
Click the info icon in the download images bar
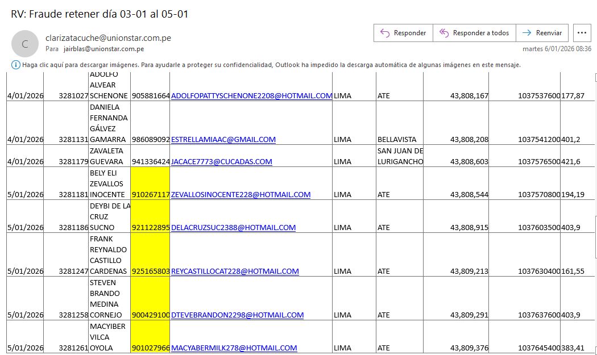(16, 65)
